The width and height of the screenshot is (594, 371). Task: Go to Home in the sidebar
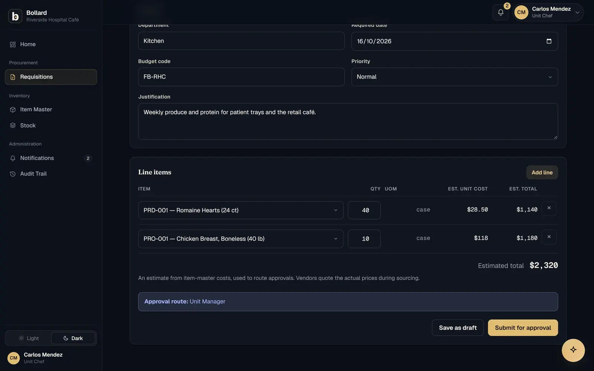(51, 45)
